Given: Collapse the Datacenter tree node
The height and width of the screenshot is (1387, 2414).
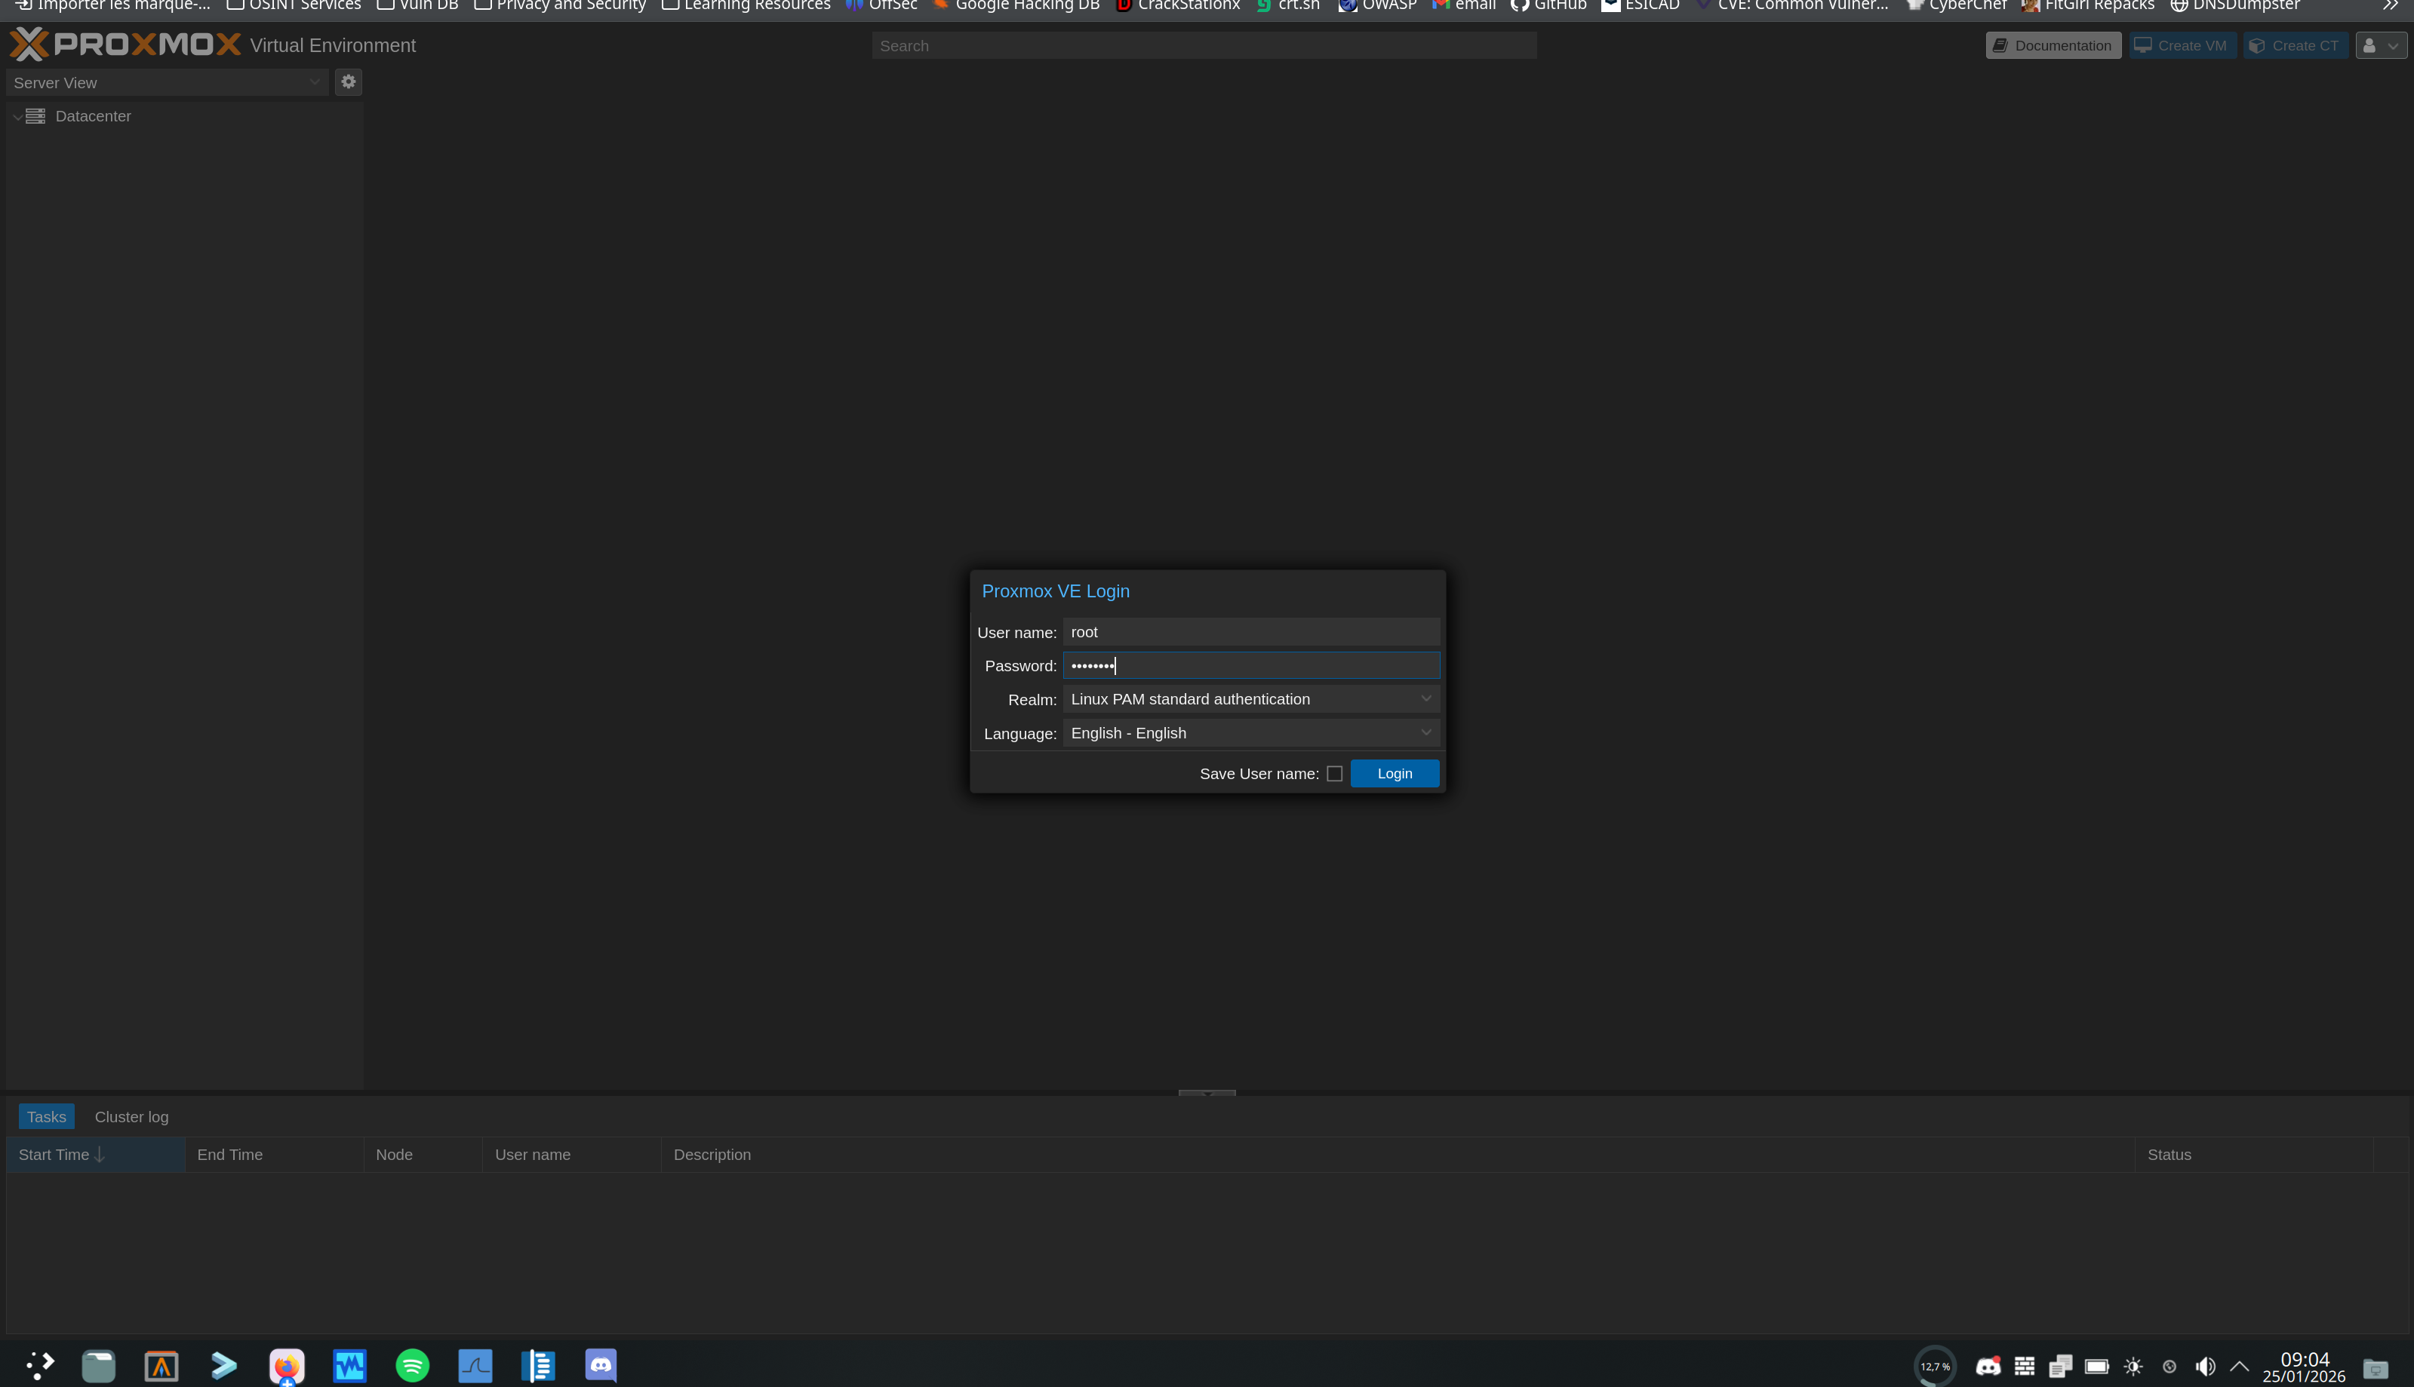Looking at the screenshot, I should tap(17, 116).
